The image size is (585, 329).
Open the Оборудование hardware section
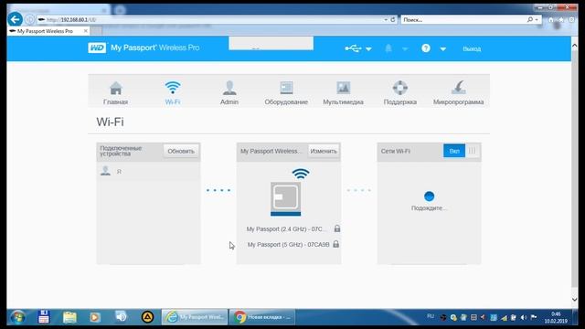286,93
